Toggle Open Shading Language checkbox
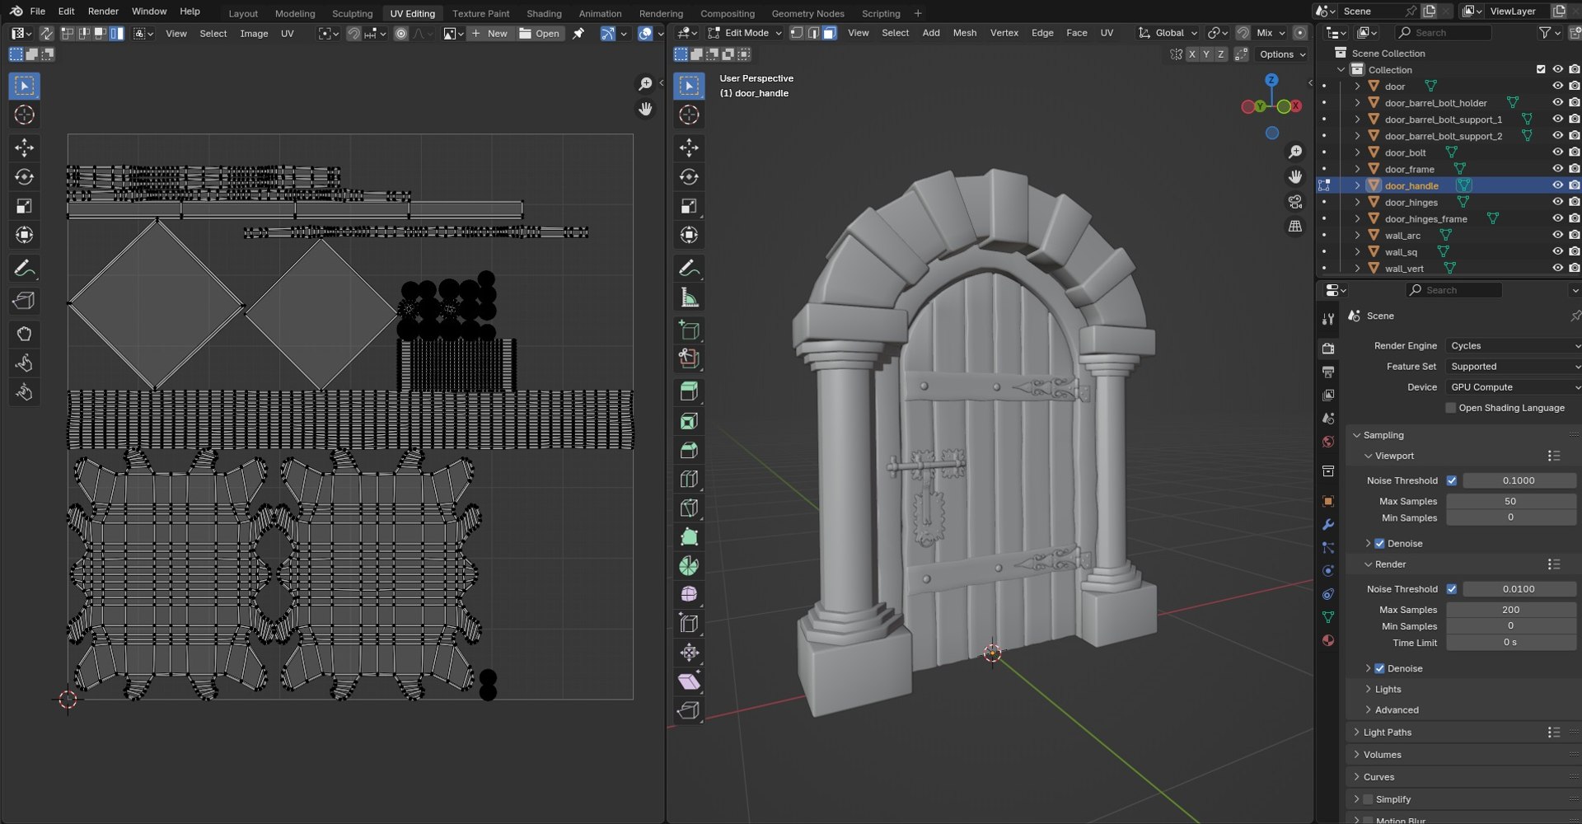Screen dimensions: 1582x824 coord(1451,408)
